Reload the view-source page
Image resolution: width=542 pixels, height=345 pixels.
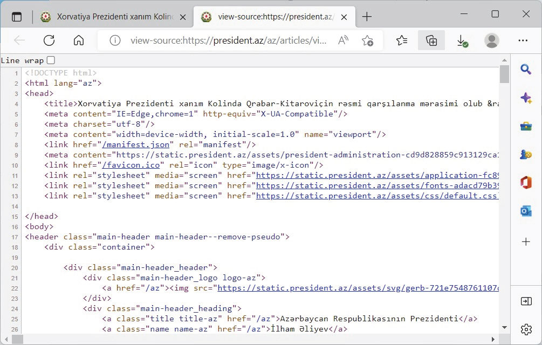49,40
